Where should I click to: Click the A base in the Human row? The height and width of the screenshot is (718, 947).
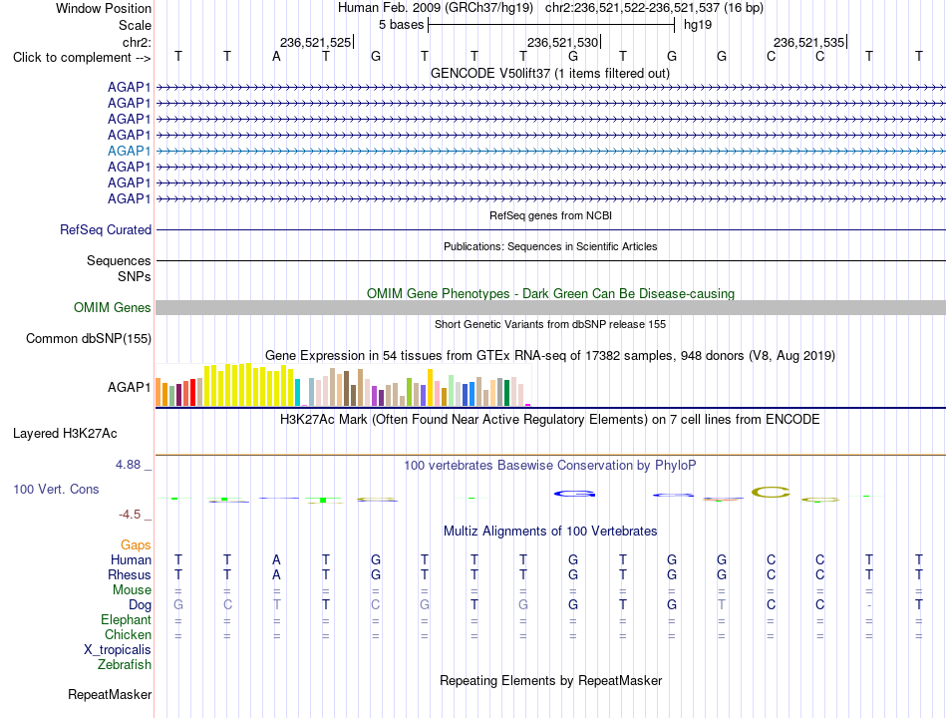(276, 559)
